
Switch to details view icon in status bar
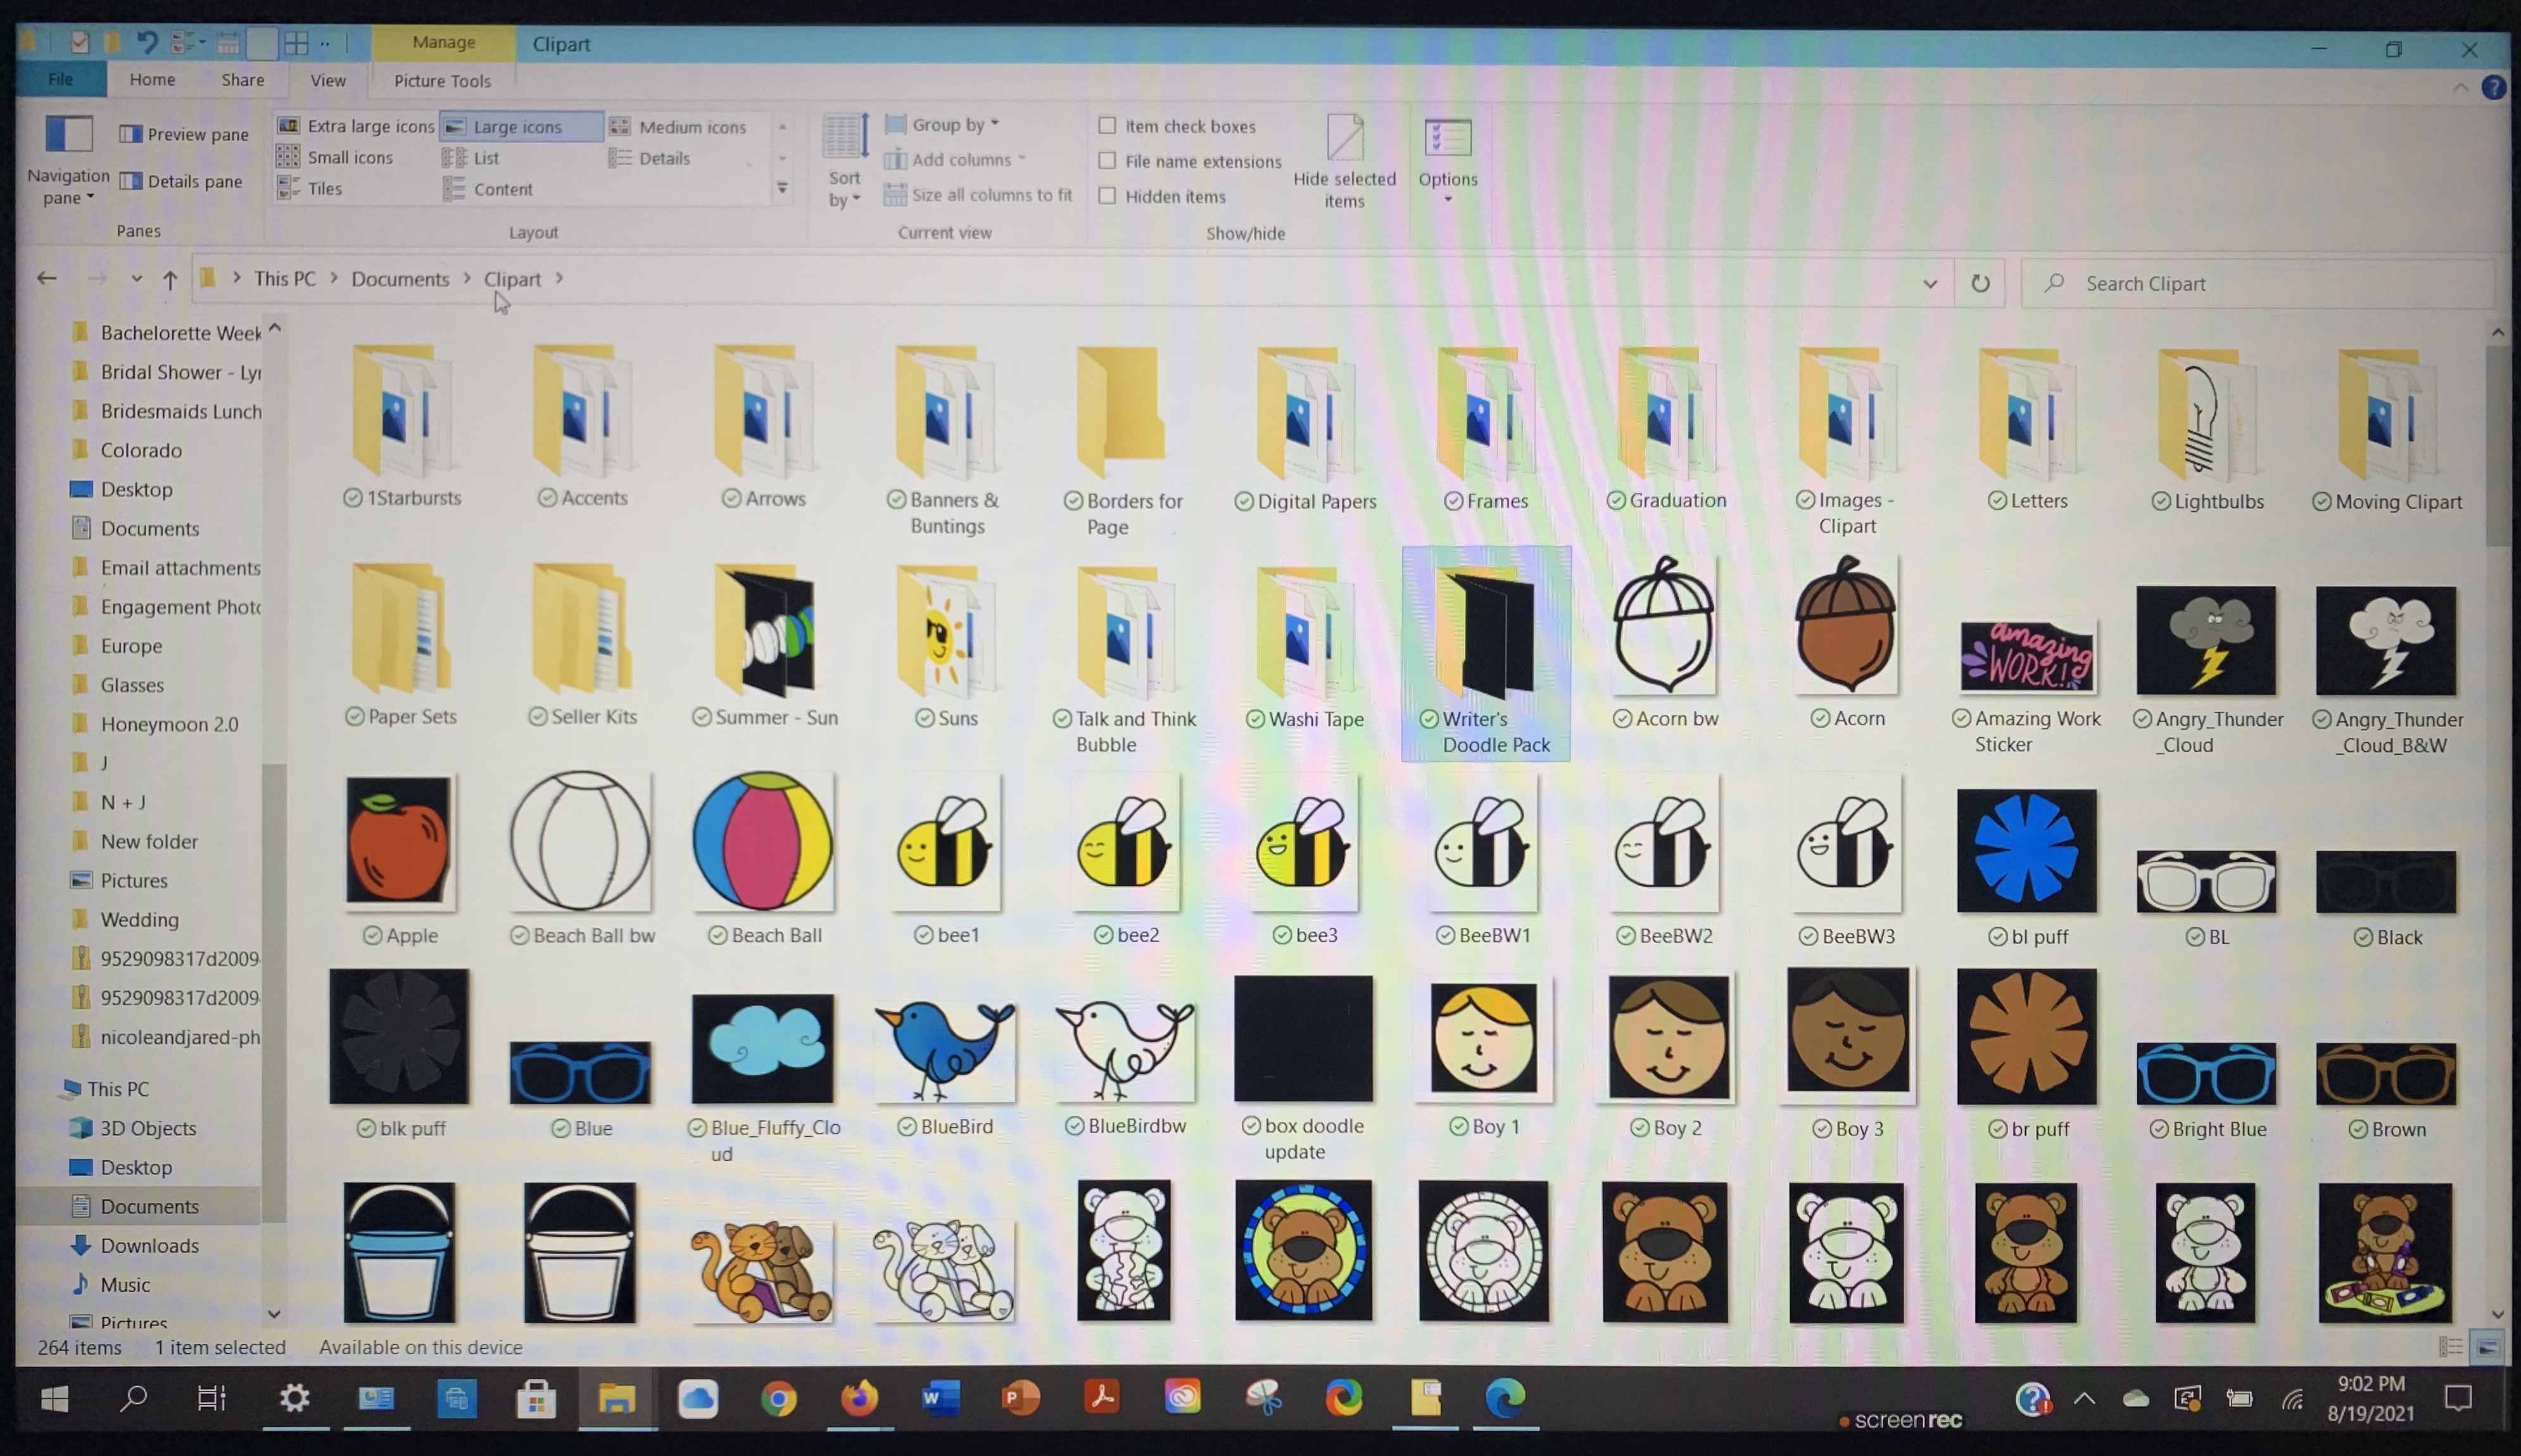[2450, 1347]
